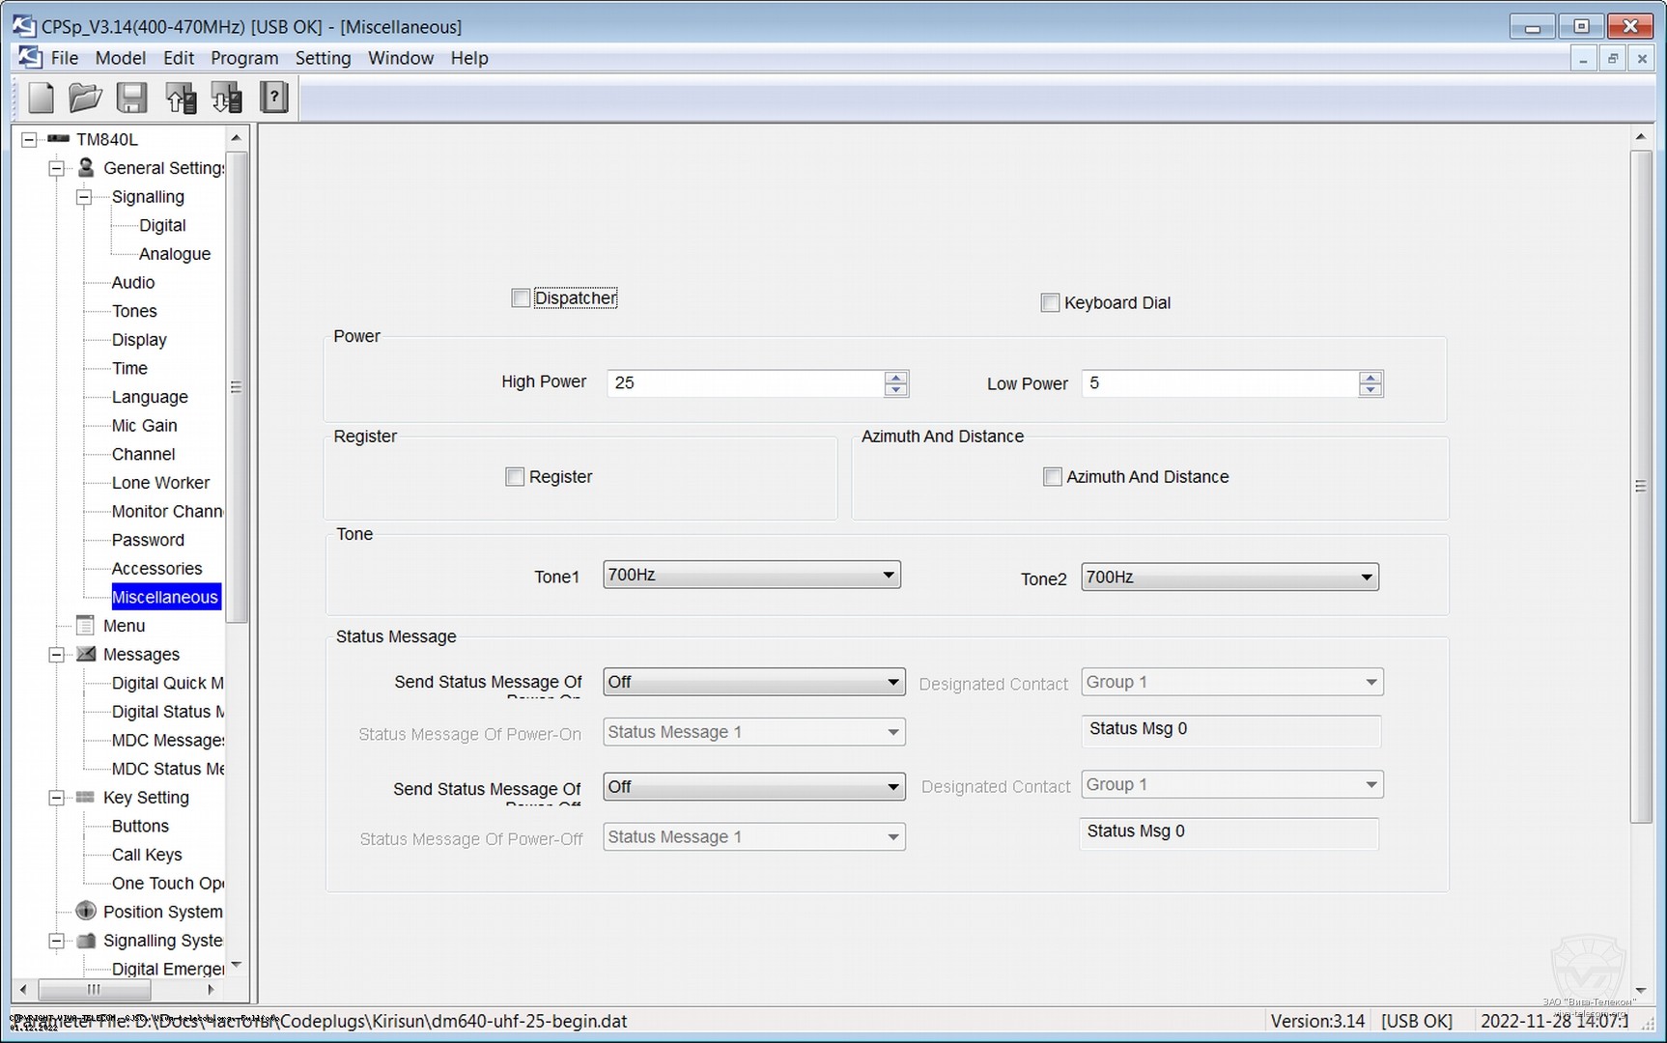
Task: Click the Messages envelope icon in tree
Action: 86,654
